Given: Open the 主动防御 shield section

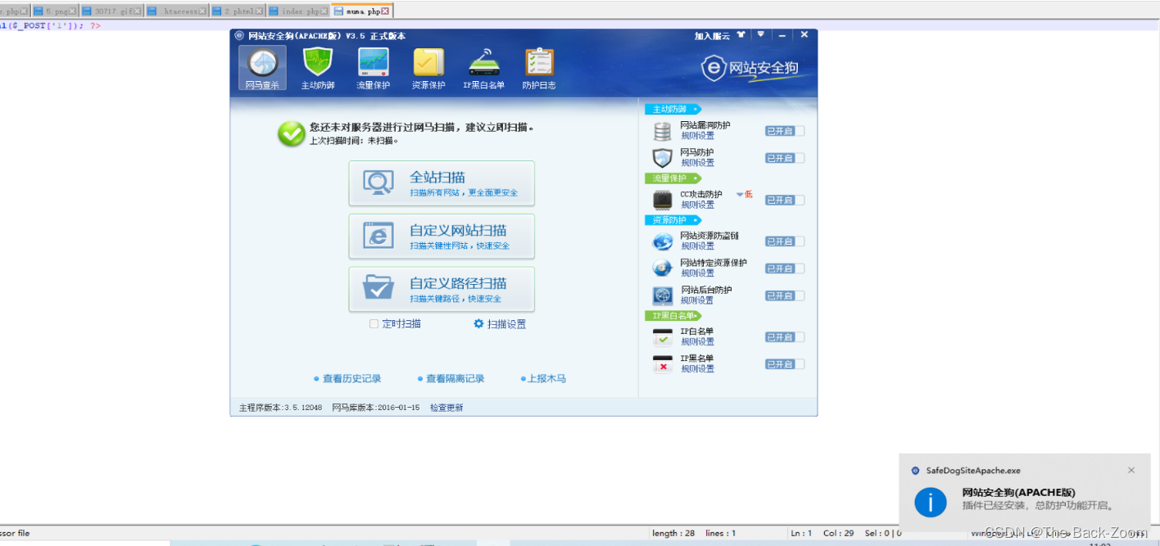Looking at the screenshot, I should click(x=318, y=68).
